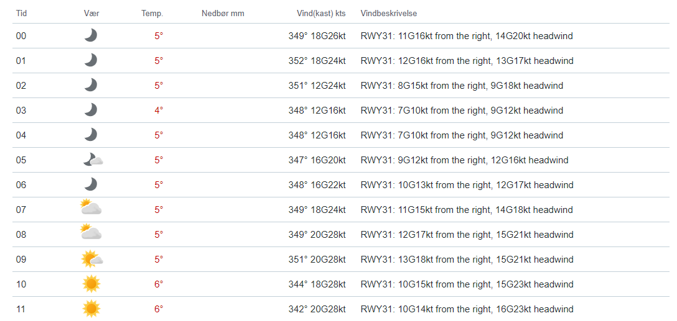Click the moon icon for hour 00
Screen dimensions: 677x321
91,36
